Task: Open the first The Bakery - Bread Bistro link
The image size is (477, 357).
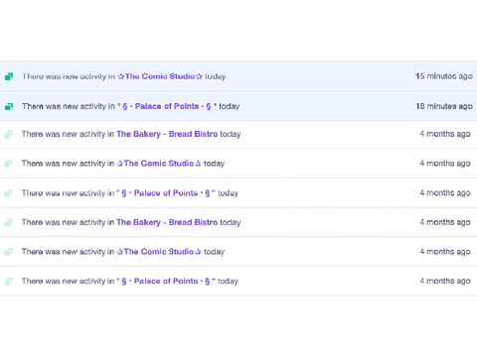Action: point(167,134)
